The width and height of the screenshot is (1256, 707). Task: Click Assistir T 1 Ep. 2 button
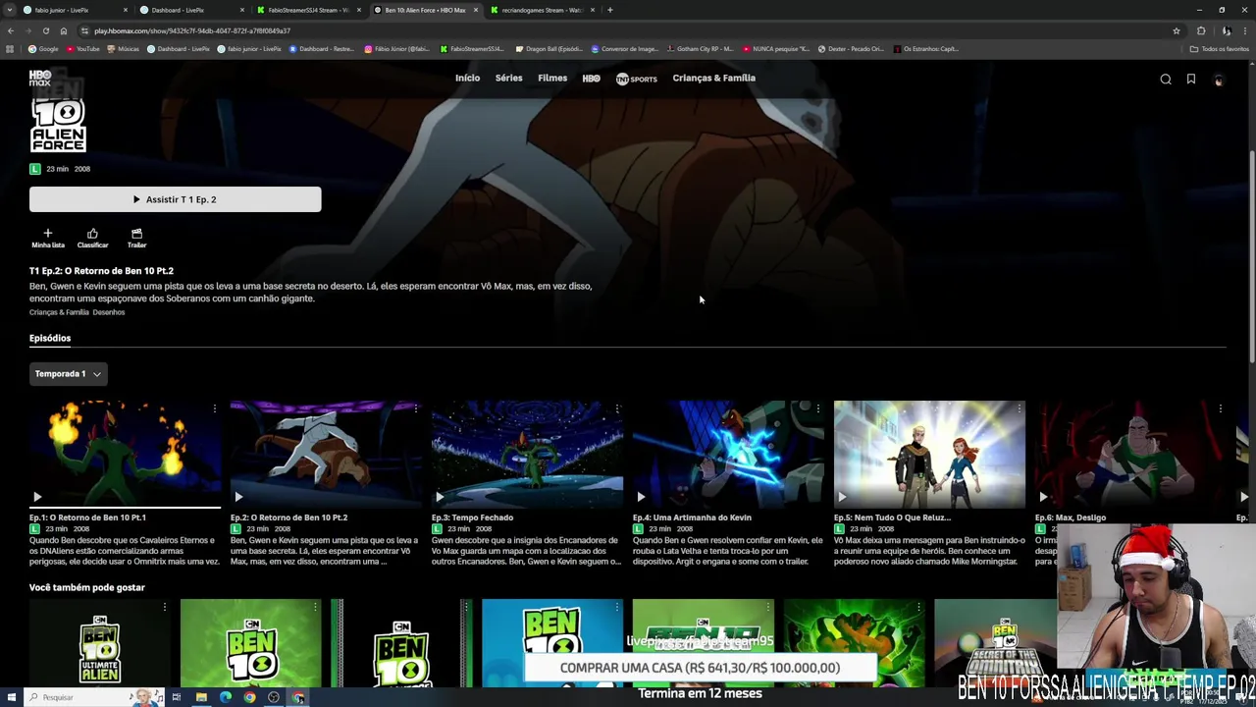[x=175, y=199]
